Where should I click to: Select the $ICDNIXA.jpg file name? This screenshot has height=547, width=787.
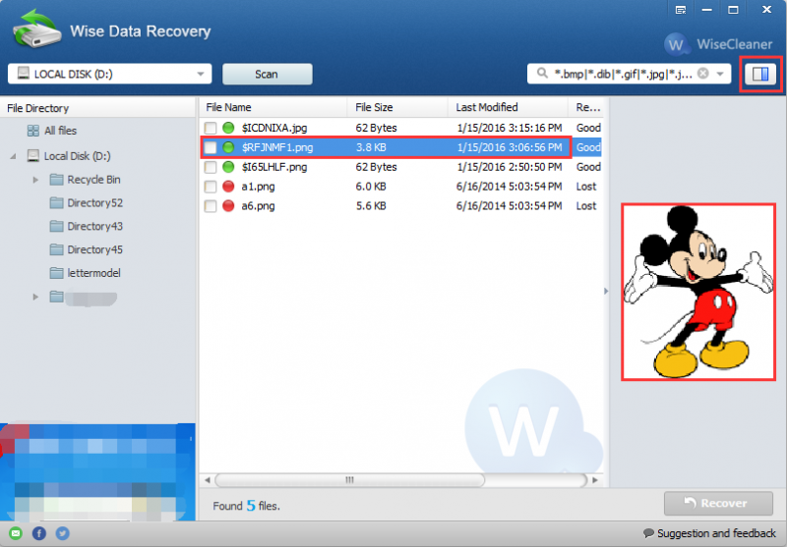click(274, 128)
